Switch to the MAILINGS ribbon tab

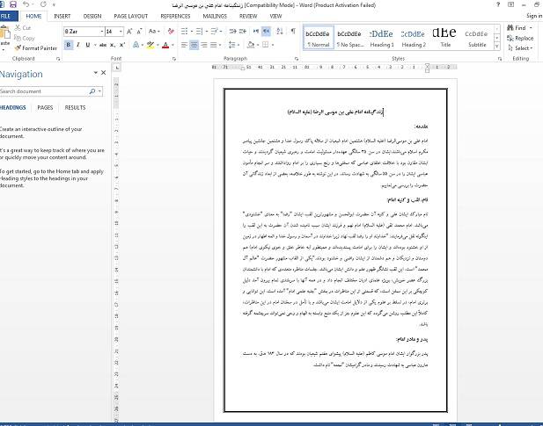coord(215,16)
